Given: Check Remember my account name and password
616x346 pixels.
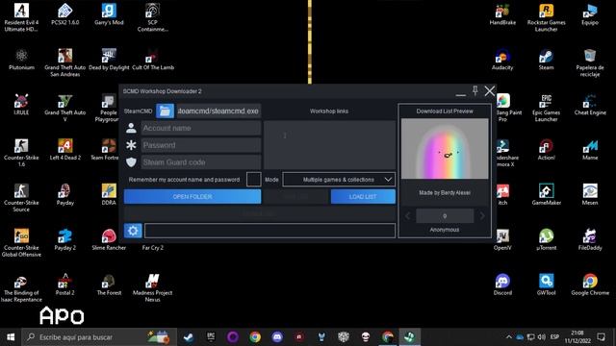Looking at the screenshot, I should (x=253, y=180).
